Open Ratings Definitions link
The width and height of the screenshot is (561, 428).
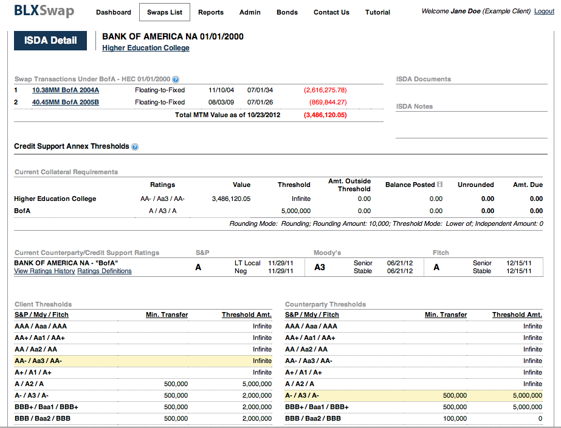[105, 271]
